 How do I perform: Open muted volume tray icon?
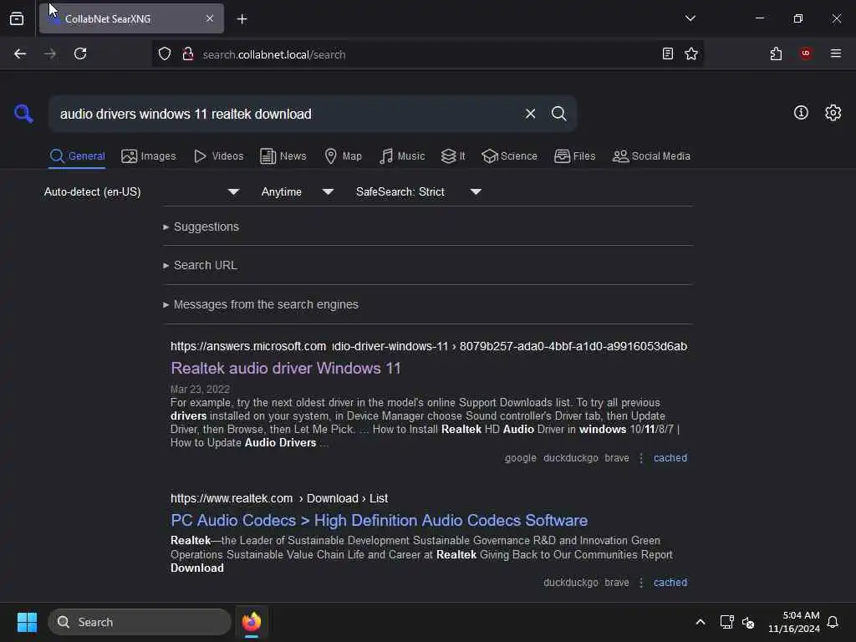click(748, 622)
